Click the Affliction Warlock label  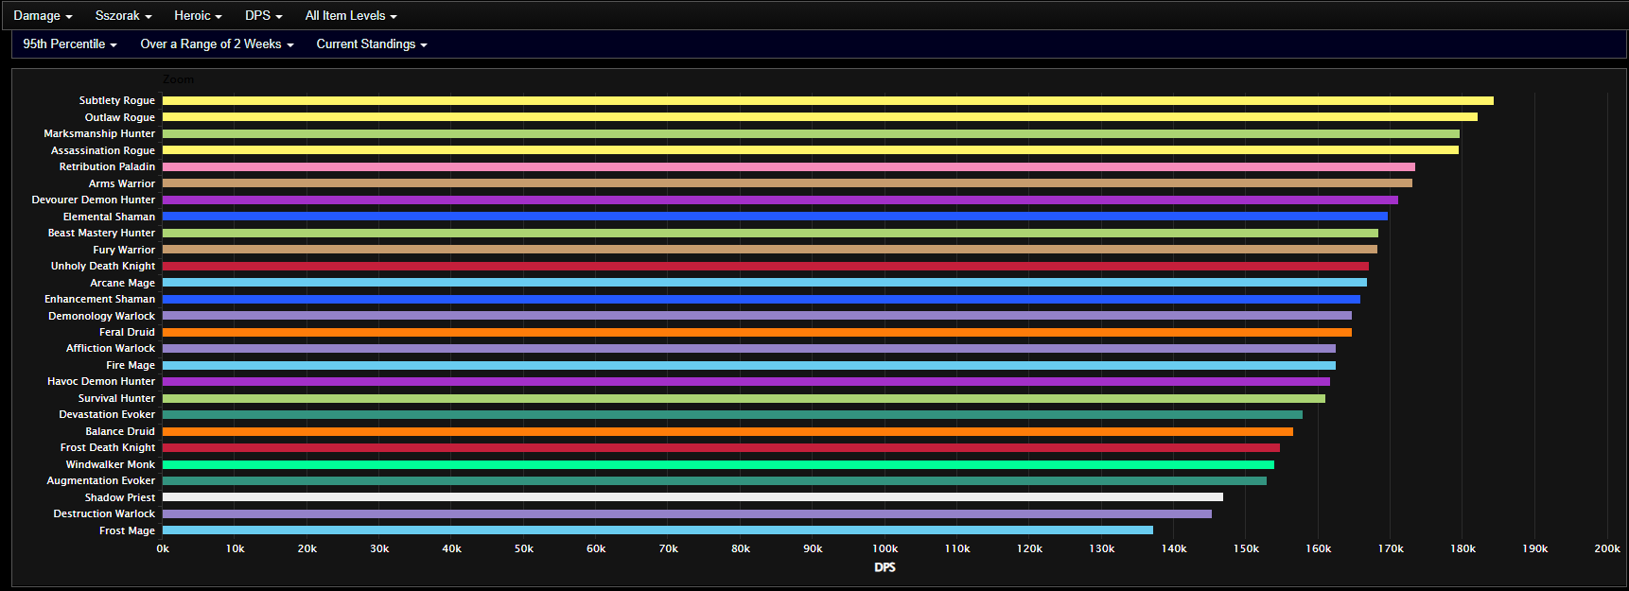click(x=110, y=348)
